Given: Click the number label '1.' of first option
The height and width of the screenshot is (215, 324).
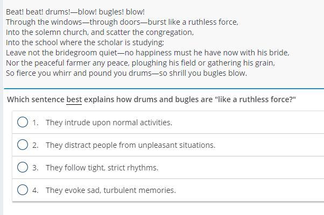Looking at the screenshot, I should coord(36,123).
